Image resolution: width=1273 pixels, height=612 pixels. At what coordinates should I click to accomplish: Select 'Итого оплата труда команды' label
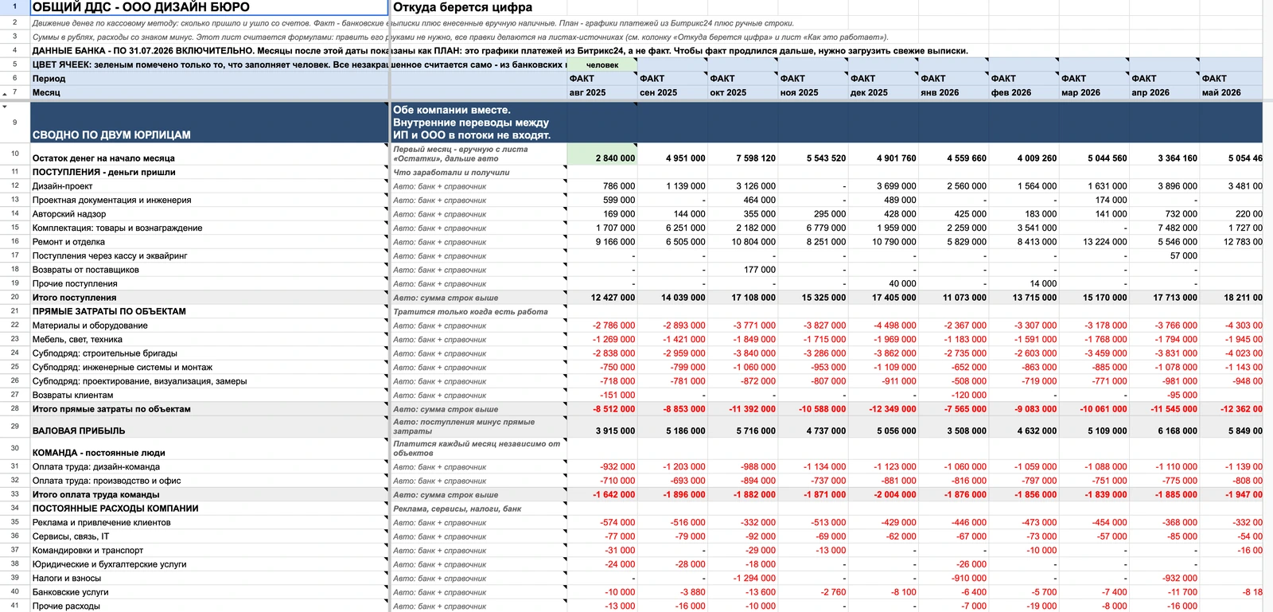210,494
